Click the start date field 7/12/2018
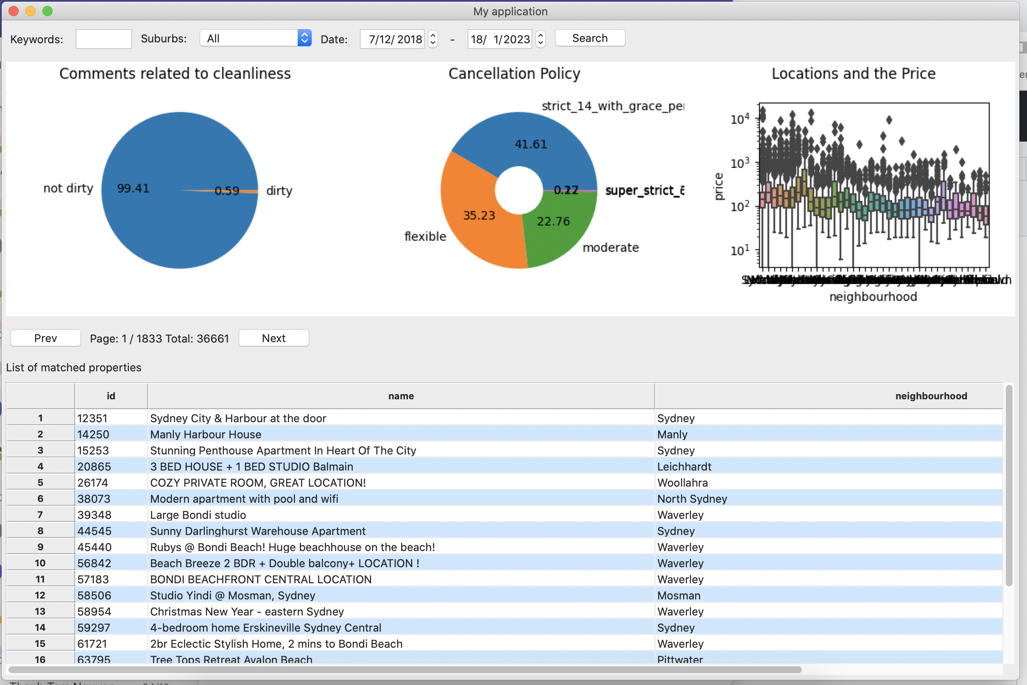Viewport: 1027px width, 685px height. (391, 39)
